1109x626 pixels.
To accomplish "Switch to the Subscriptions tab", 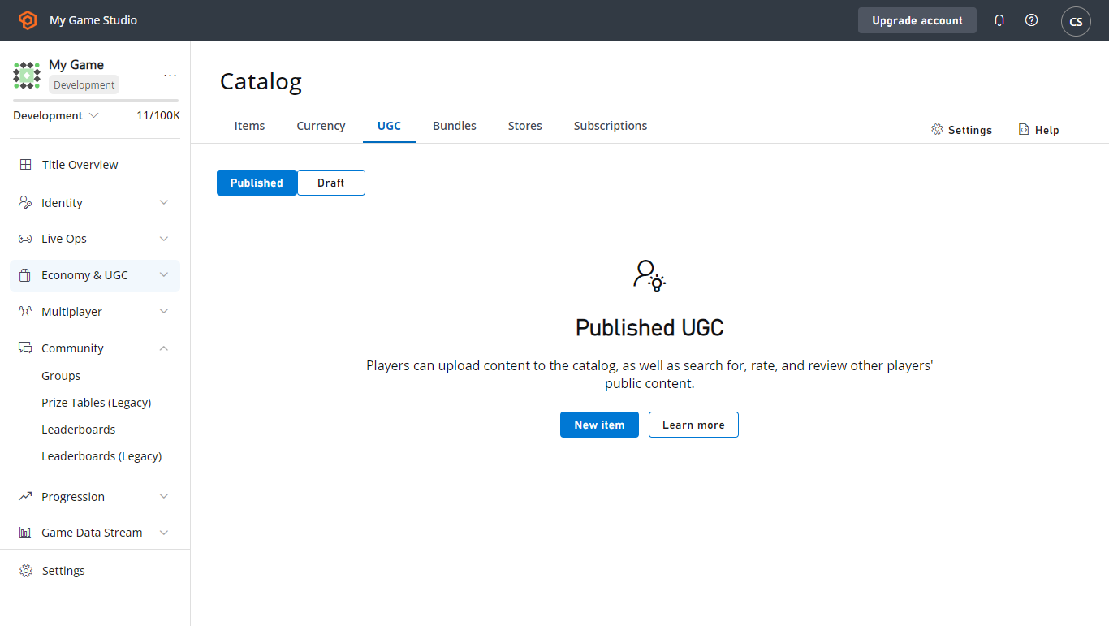I will pyautogui.click(x=611, y=126).
